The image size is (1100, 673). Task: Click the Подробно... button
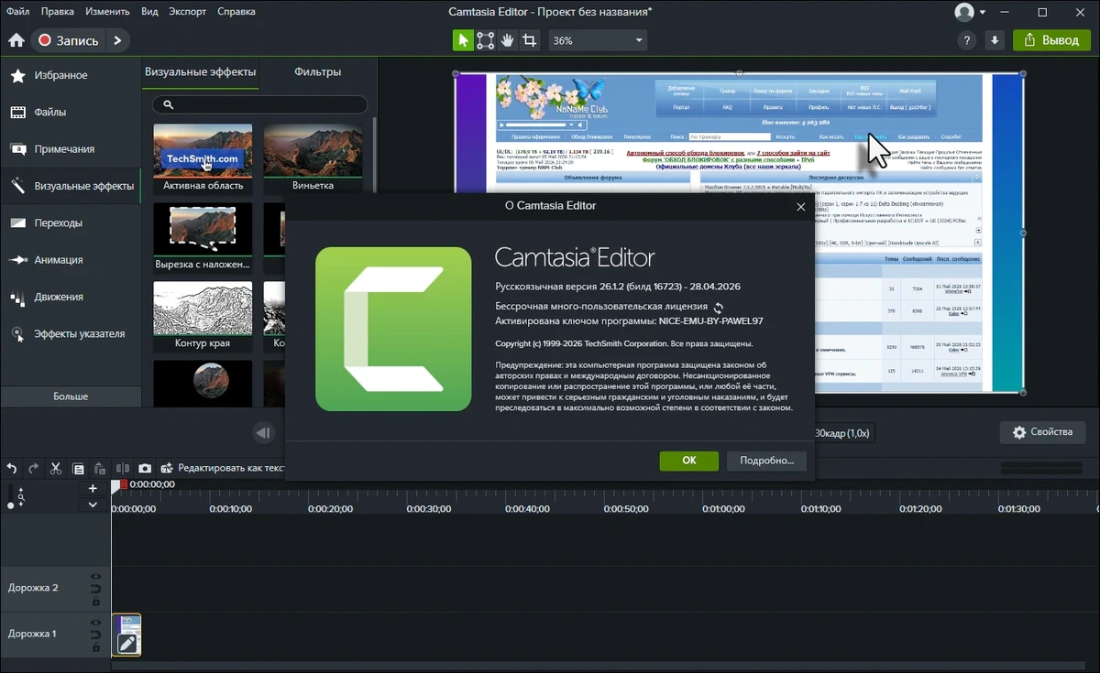click(766, 461)
